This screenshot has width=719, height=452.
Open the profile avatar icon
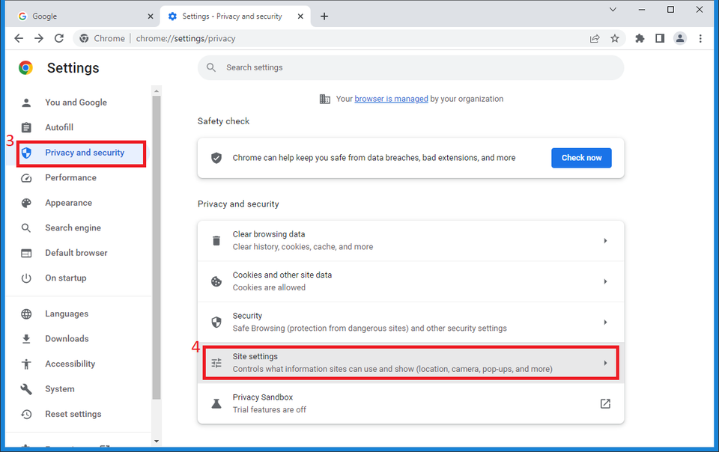click(x=680, y=38)
